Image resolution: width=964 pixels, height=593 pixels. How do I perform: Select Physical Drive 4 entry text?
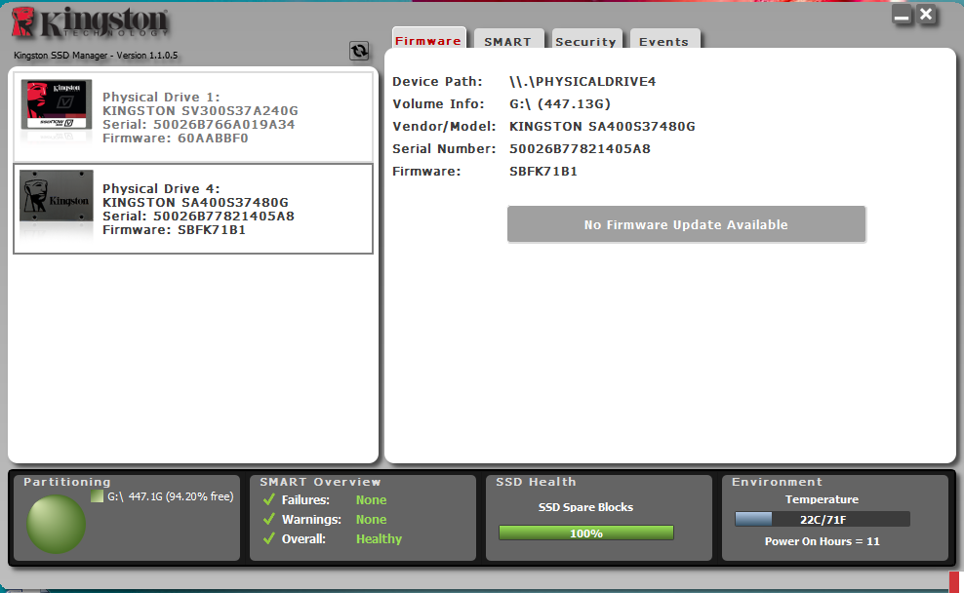pyautogui.click(x=161, y=188)
